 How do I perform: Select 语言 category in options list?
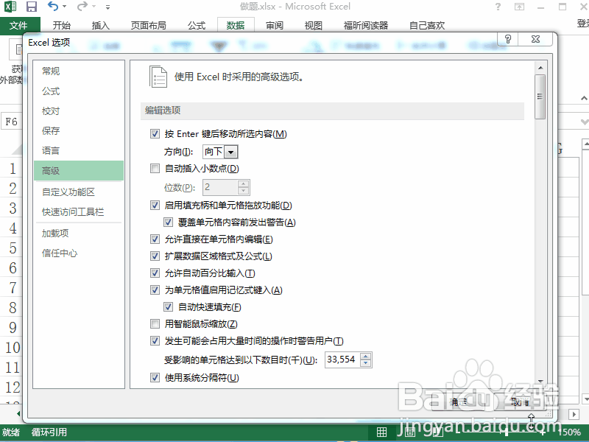[x=79, y=151]
